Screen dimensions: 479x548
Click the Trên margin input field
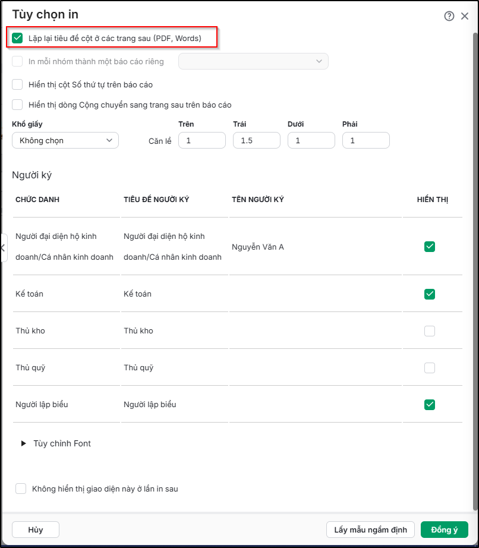pos(202,140)
